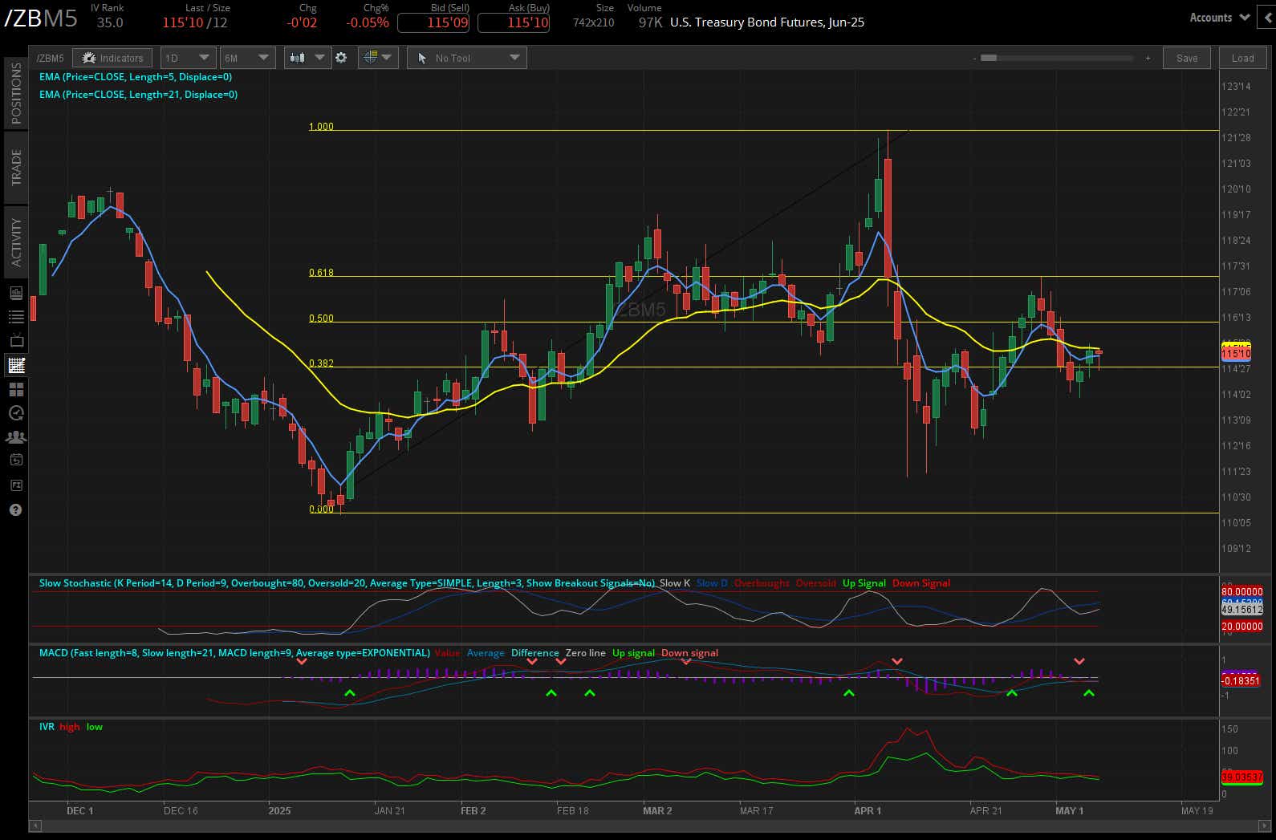Open the help question mark icon
This screenshot has width=1276, height=840.
[15, 510]
